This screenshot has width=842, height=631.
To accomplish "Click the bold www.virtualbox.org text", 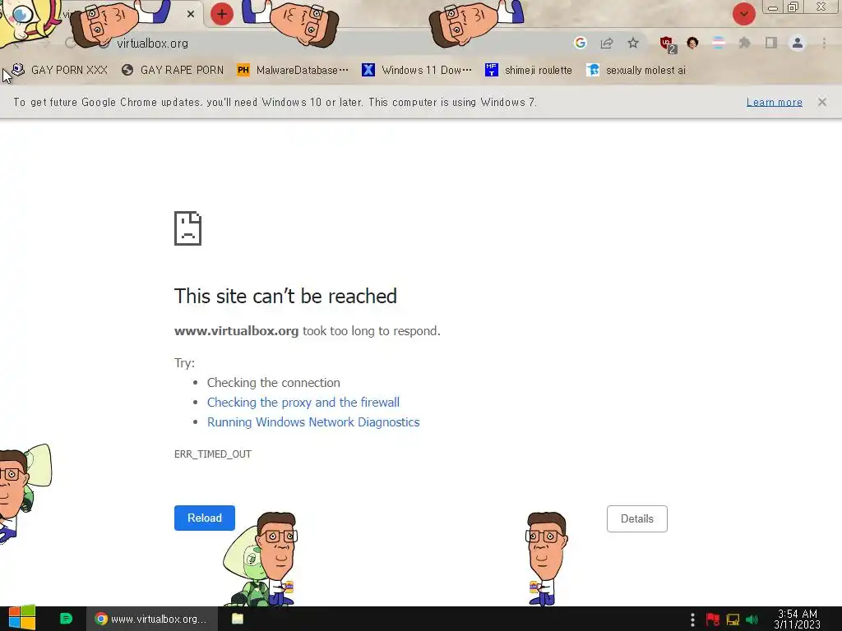I will 236,331.
